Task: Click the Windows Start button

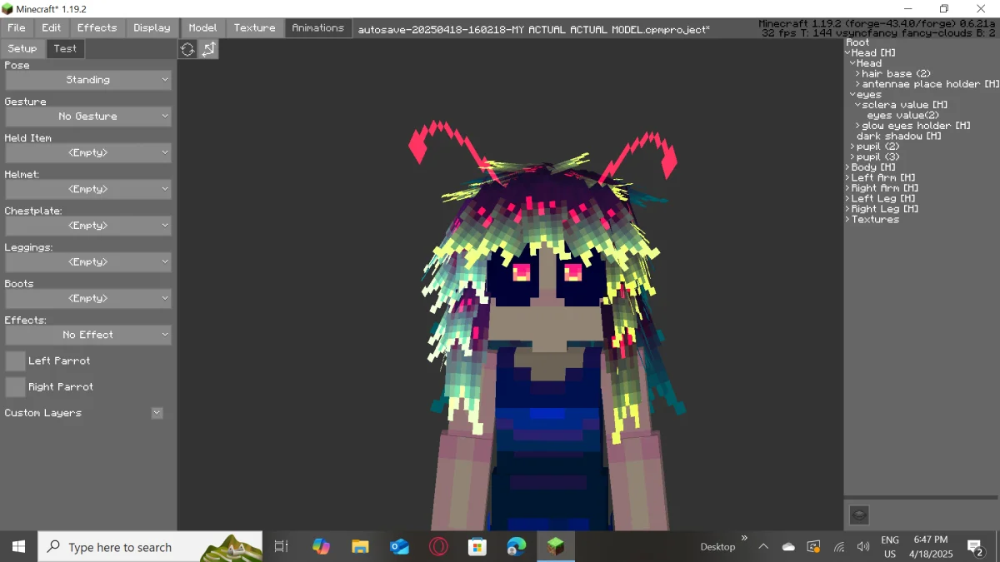Action: click(18, 547)
